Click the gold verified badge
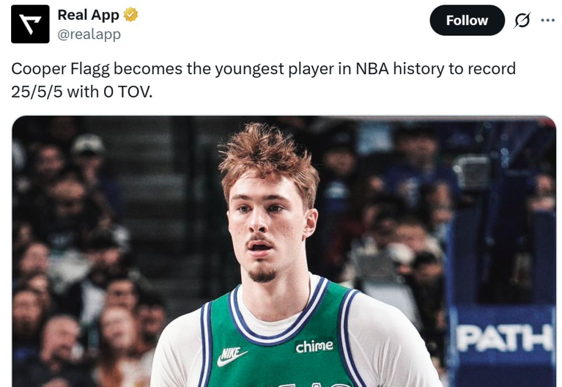Viewport: 562px width, 387px height. pyautogui.click(x=131, y=15)
